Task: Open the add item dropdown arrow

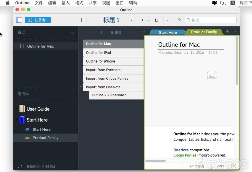Action: pyautogui.click(x=87, y=20)
